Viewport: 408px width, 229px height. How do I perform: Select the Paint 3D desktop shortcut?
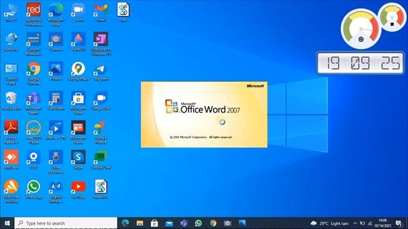(78, 42)
